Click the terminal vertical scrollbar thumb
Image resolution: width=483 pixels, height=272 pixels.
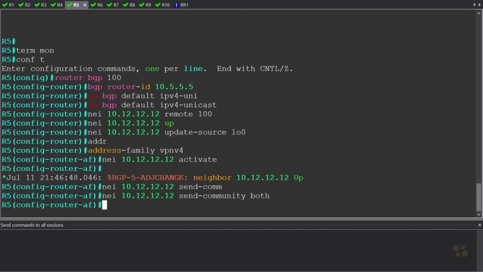click(479, 197)
